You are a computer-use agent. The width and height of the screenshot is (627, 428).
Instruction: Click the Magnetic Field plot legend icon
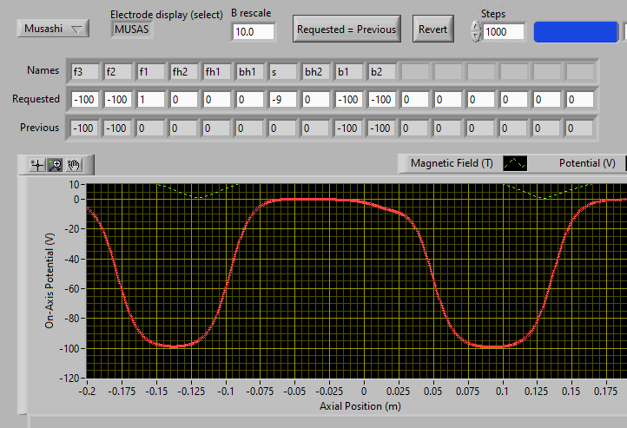(x=517, y=163)
